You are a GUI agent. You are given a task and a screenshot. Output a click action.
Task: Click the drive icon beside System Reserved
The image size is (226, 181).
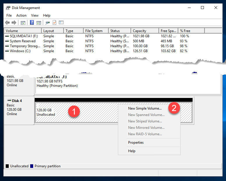[x=7, y=41]
